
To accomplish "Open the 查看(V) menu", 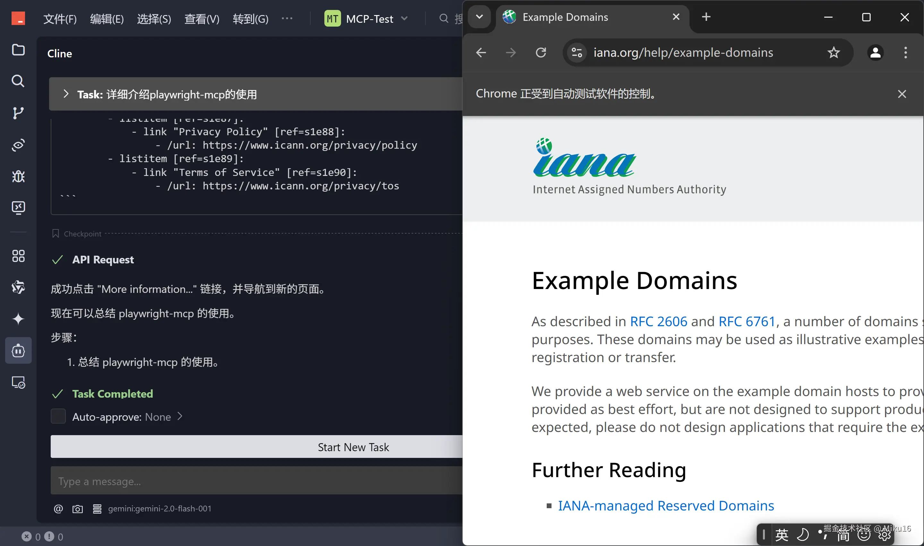I will coord(201,19).
